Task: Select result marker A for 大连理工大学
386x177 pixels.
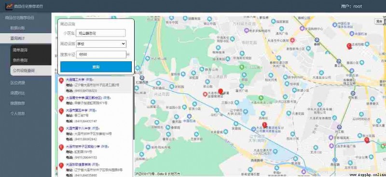Action: tap(61, 81)
